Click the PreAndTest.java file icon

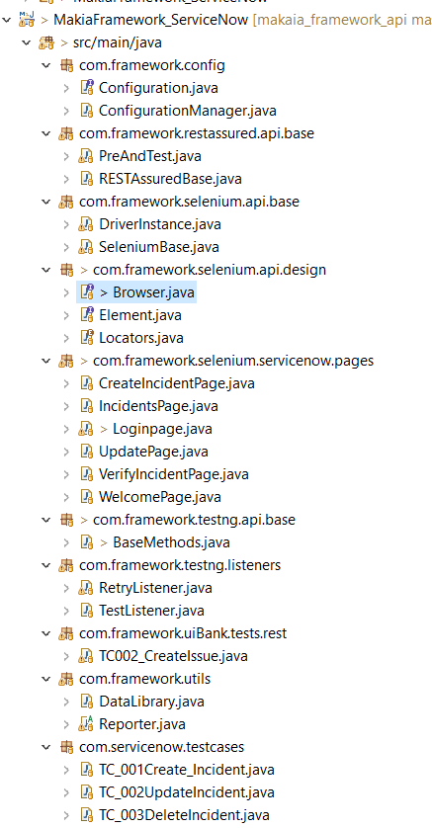click(x=86, y=156)
